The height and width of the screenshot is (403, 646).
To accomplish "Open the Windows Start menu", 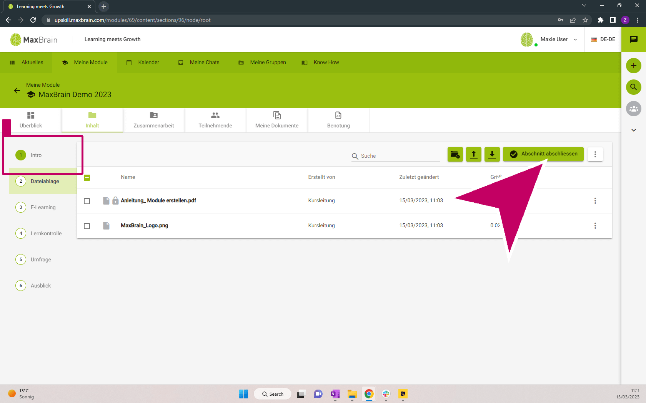I will coord(244,394).
